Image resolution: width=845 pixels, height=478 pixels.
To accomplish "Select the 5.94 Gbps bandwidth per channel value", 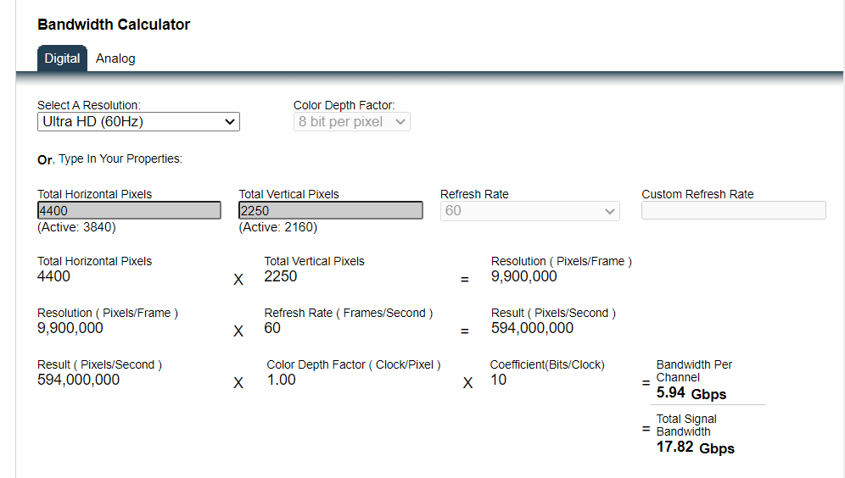I will point(691,393).
